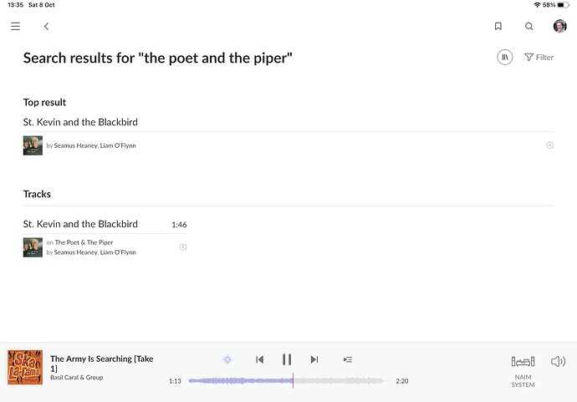Toggle the library-only view icon
The image size is (577, 402).
pyautogui.click(x=505, y=58)
